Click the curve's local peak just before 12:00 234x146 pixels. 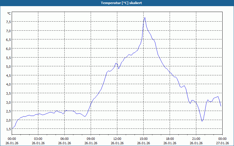click(x=116, y=63)
